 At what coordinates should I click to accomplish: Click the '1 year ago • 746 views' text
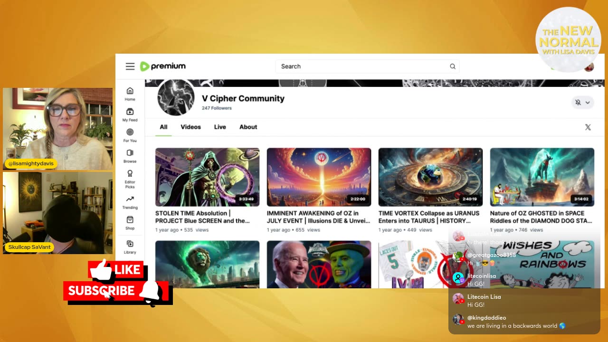(x=517, y=230)
